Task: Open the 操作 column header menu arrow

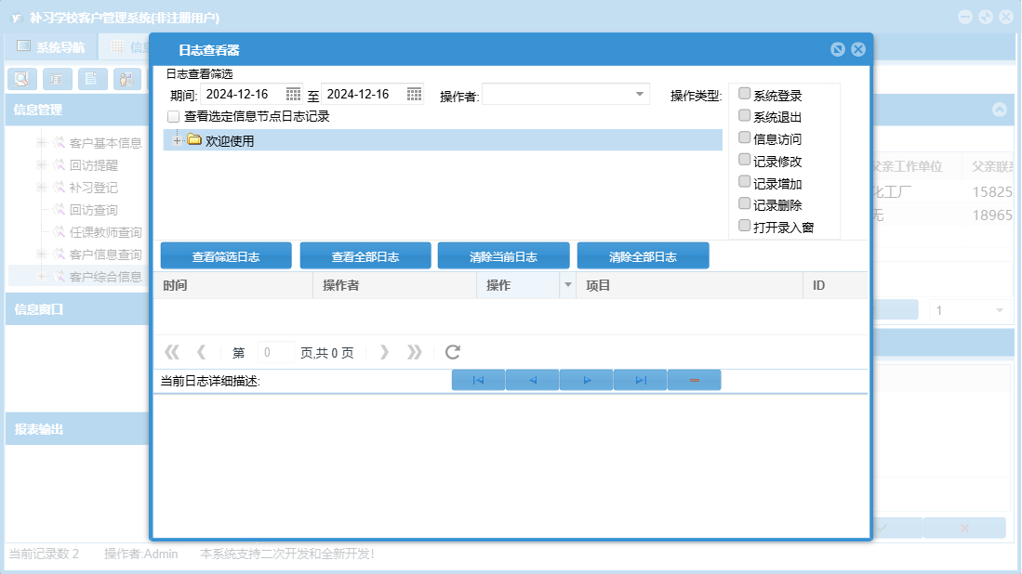Action: [567, 285]
